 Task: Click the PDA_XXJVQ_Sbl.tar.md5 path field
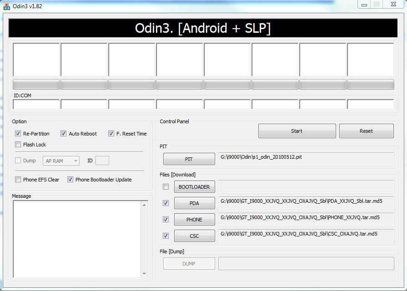click(x=307, y=203)
